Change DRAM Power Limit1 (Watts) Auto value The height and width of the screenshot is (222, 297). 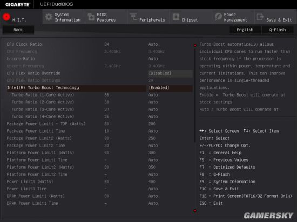[153, 196]
